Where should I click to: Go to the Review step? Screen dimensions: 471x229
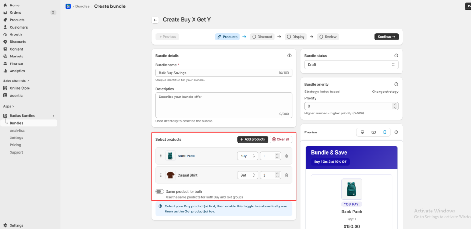pyautogui.click(x=327, y=37)
